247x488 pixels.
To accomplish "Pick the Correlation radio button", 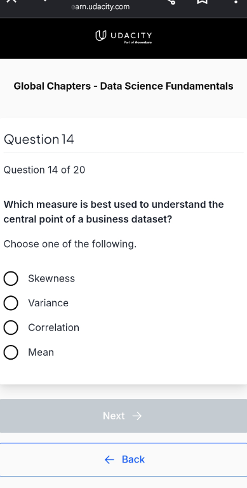I will click(11, 328).
